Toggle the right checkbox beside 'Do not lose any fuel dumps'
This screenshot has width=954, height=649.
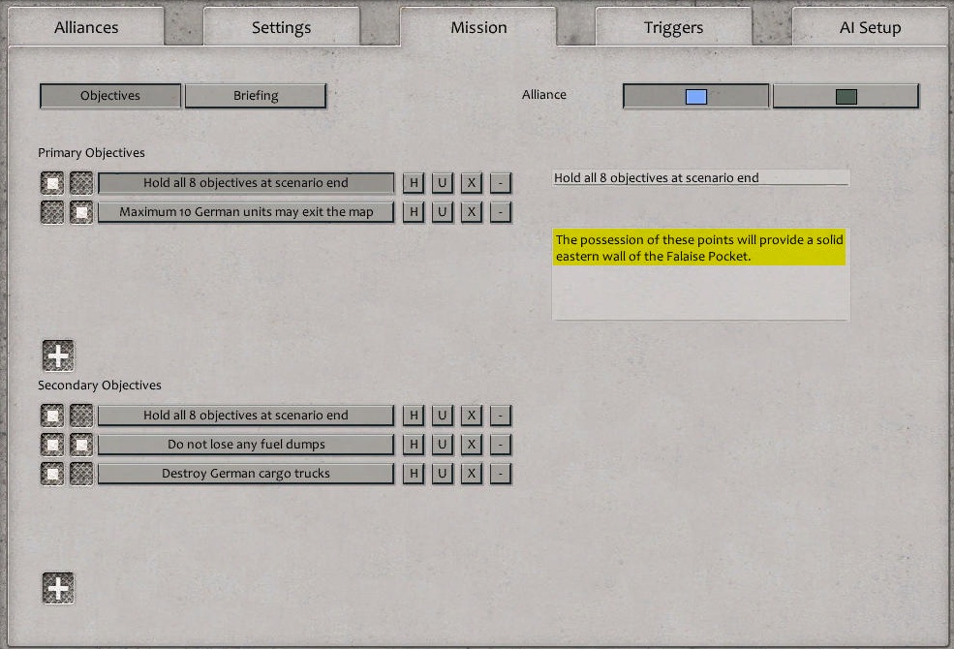click(x=80, y=444)
